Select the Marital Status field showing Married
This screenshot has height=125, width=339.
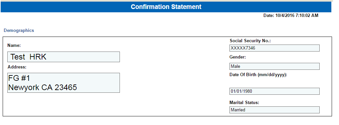click(x=274, y=110)
